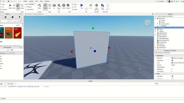
Task: Activate the Rotate tool
Action: 22,6
